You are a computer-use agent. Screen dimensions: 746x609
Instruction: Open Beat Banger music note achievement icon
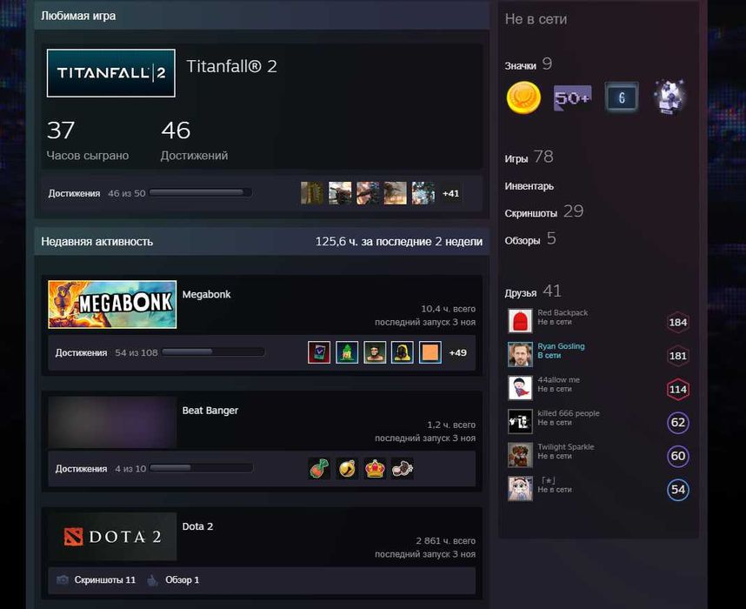[347, 469]
